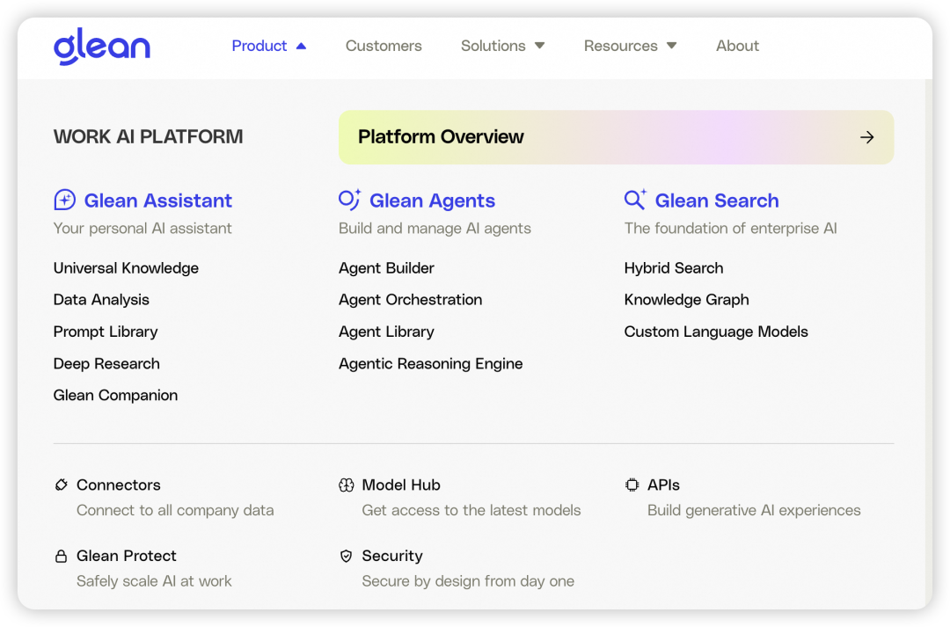Click the Model Hub brain icon

[347, 485]
